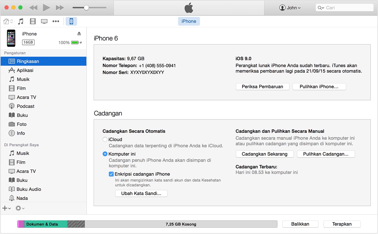Click the Kapasitas 9,67 GB text

123,58
